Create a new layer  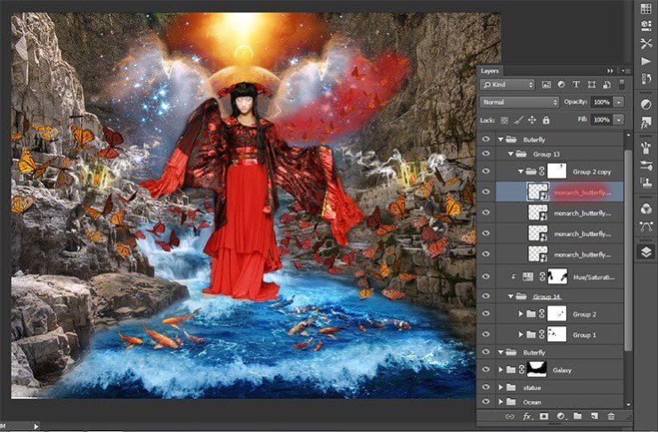(594, 416)
